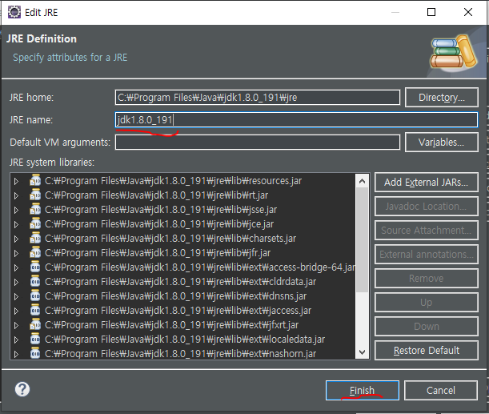Click the nashorn.jar jar icon
The image size is (489, 414).
pos(35,353)
